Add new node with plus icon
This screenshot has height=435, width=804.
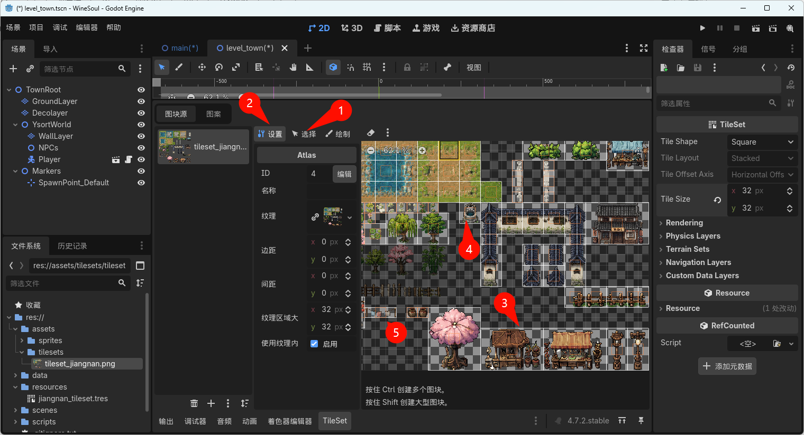point(14,69)
